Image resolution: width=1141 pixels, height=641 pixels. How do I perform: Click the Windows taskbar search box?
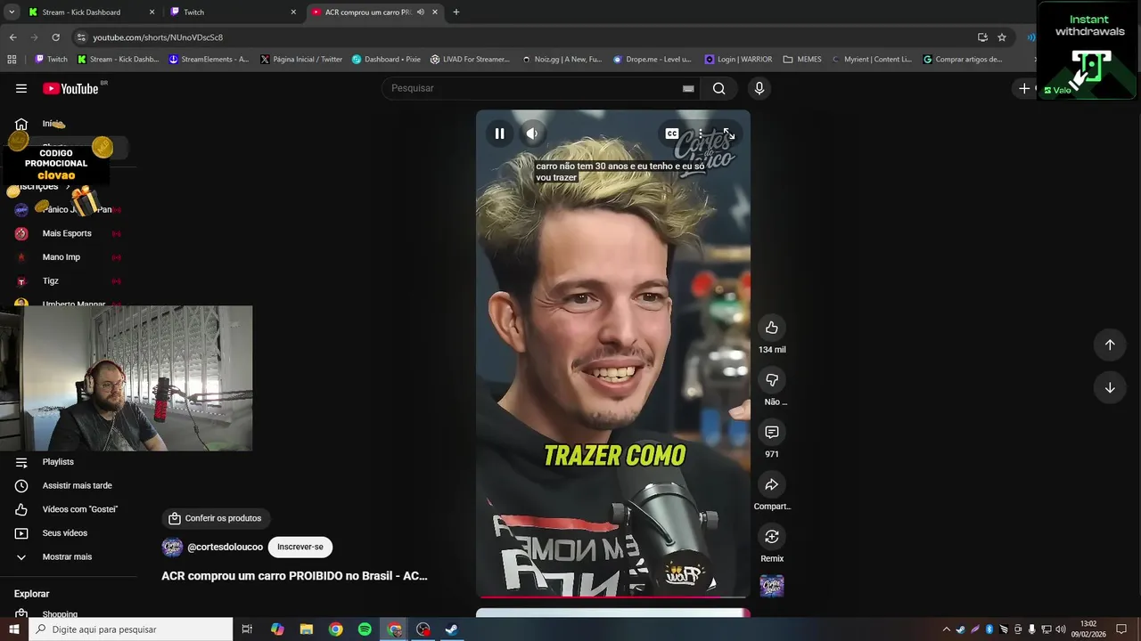click(x=130, y=629)
